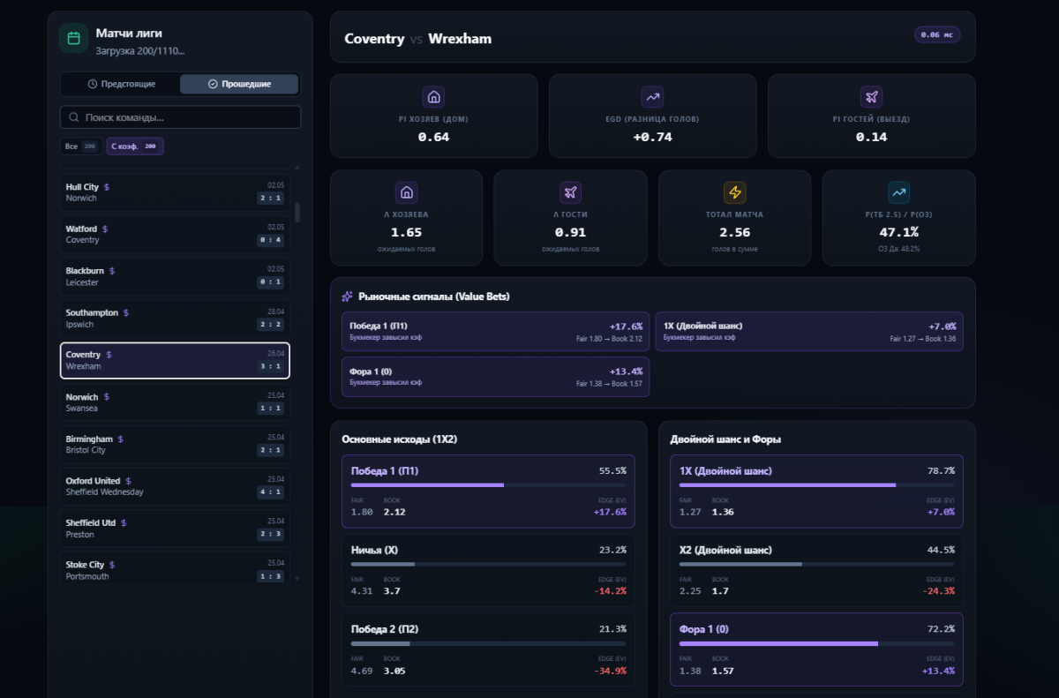Image resolution: width=1059 pixels, height=698 pixels.
Task: Click the dollar icon next to Watford
Action: coord(105,229)
